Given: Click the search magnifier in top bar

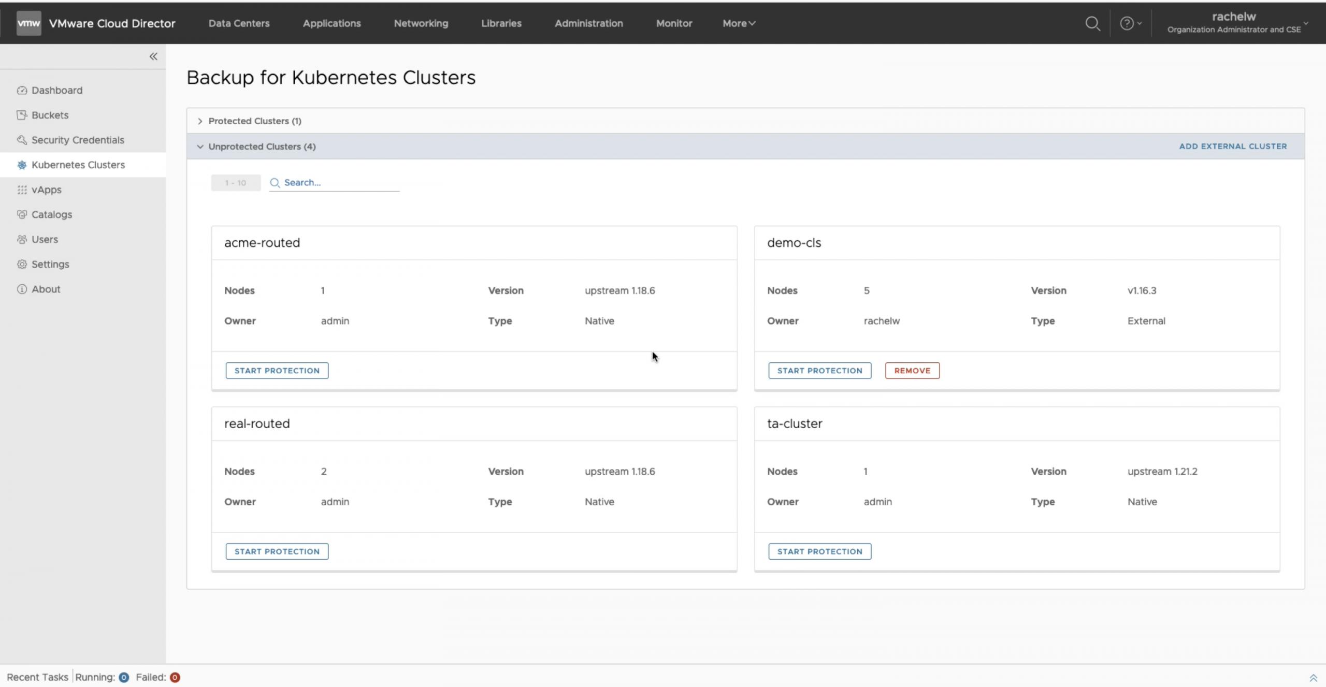Looking at the screenshot, I should click(x=1092, y=23).
